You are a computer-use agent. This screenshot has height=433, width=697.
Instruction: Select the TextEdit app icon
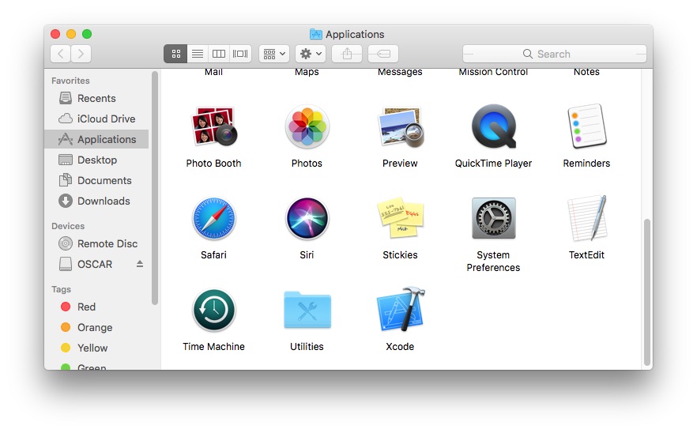coord(586,218)
